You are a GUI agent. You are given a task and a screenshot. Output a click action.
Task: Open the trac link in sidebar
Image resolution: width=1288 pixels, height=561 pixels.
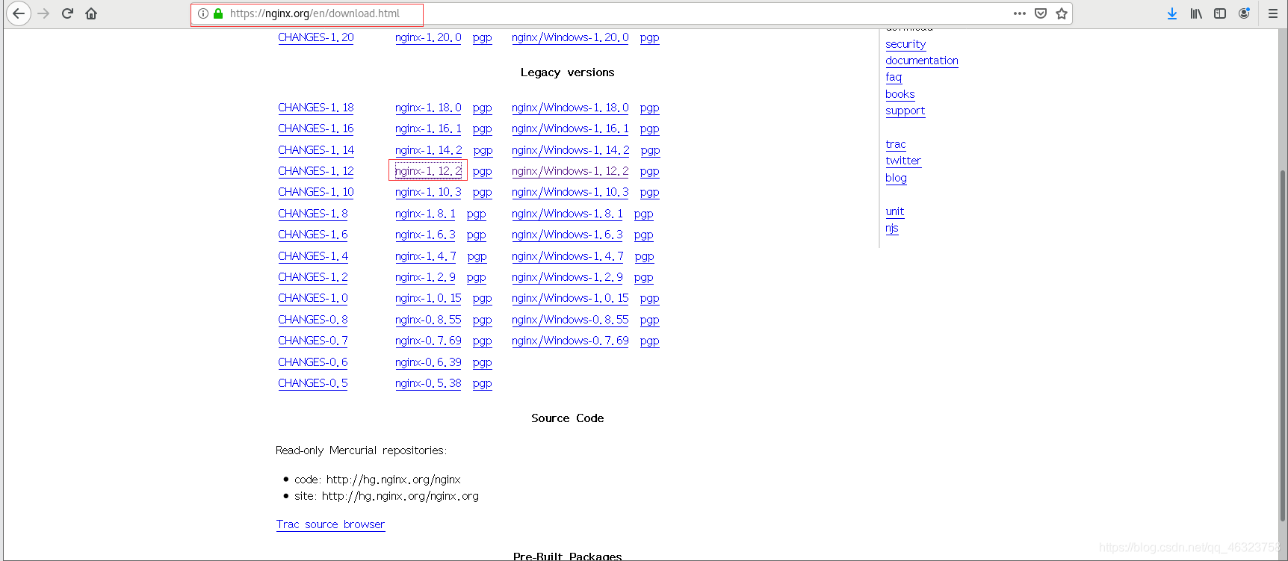click(x=896, y=144)
